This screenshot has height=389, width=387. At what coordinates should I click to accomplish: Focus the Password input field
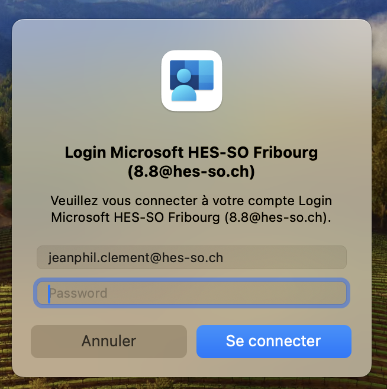click(x=192, y=293)
